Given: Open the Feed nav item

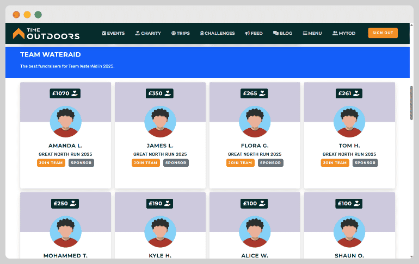Looking at the screenshot, I should pyautogui.click(x=254, y=33).
